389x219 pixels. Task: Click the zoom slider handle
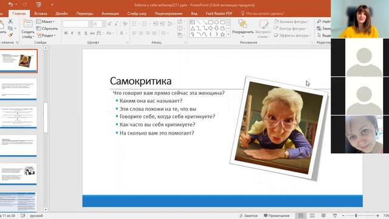(x=356, y=215)
